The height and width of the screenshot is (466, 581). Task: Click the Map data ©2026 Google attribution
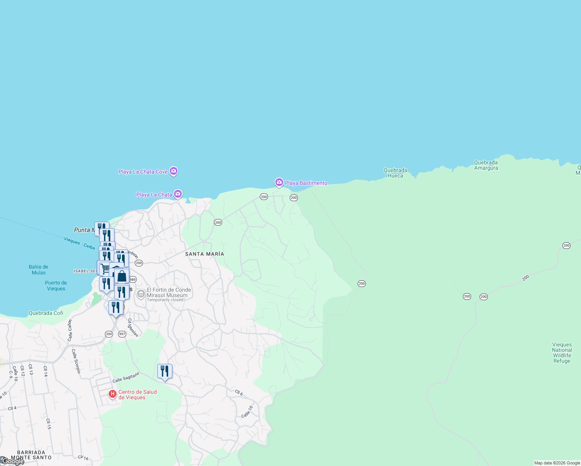click(x=557, y=463)
